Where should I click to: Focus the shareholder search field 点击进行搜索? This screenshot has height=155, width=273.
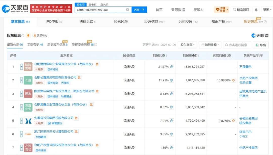[x=237, y=45]
